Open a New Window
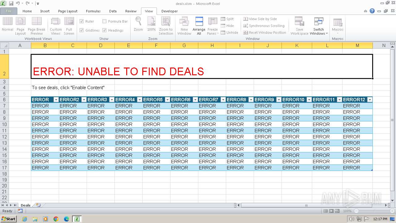This screenshot has height=223, width=396. 184,25
